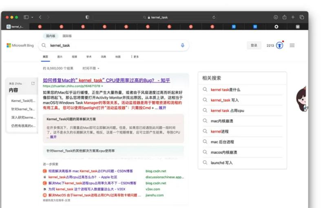
Task: Open a new tab with the plus icon
Action: [293, 17]
